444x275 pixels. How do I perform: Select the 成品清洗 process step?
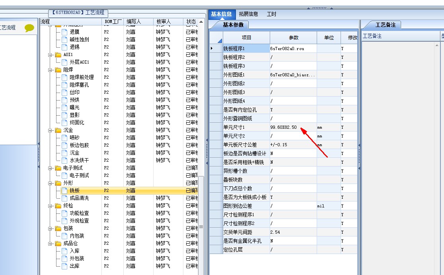coord(79,198)
